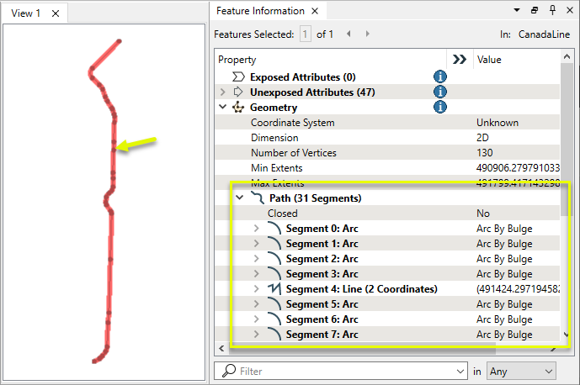Viewport: 580px width, 385px height.
Task: Select the Feature Information tab
Action: click(259, 12)
